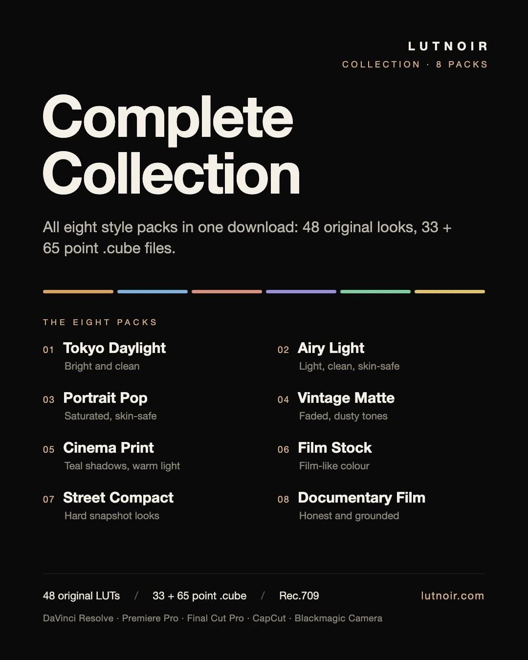Click the 'Film-like colour' subtitle
The image size is (528, 660).
click(334, 466)
